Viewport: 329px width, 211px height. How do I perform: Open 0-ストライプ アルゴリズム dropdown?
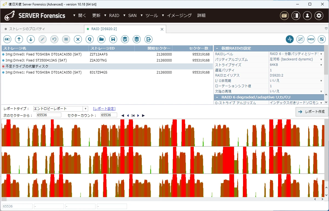point(321,103)
